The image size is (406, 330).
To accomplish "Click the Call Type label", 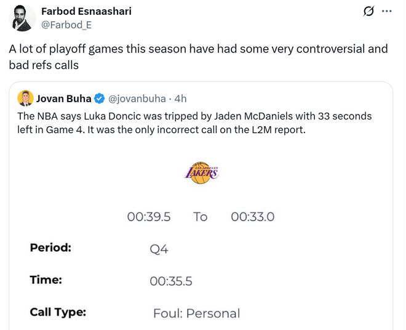I will point(58,312).
